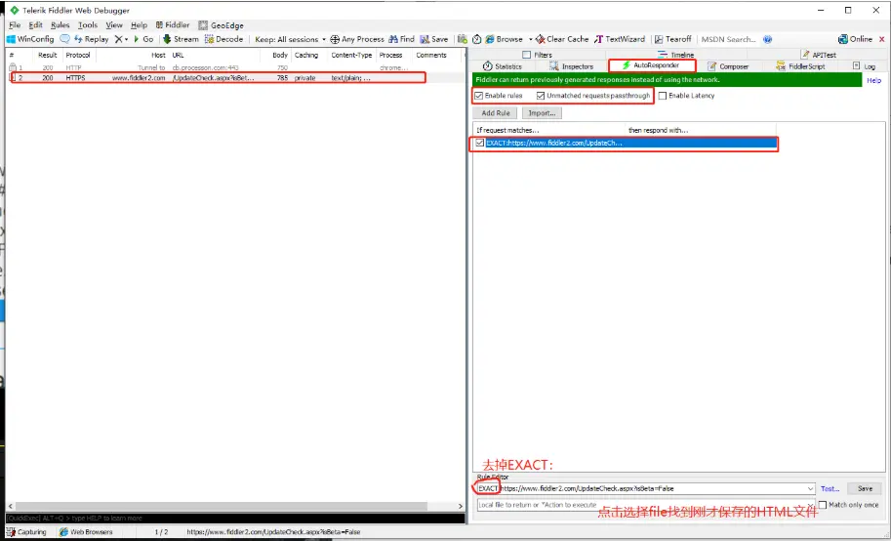891x541 pixels.
Task: Click the QuickExec command box
Action: (235, 519)
